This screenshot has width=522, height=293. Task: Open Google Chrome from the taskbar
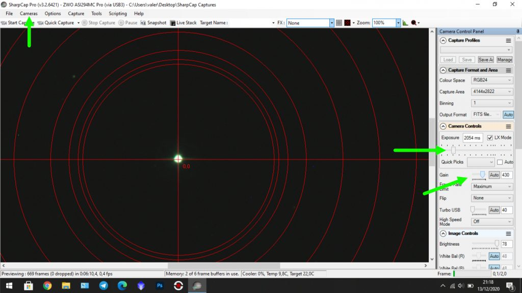pyautogui.click(x=47, y=286)
